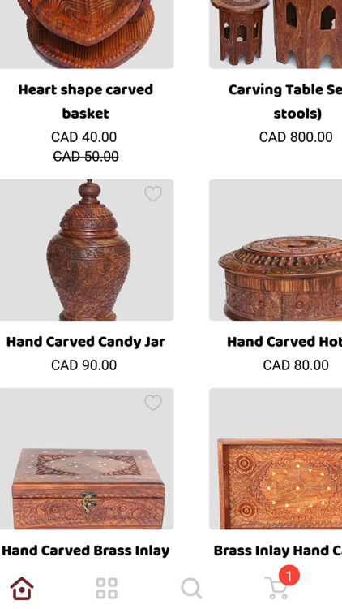Tap the CAD 800.00 price

(296, 137)
